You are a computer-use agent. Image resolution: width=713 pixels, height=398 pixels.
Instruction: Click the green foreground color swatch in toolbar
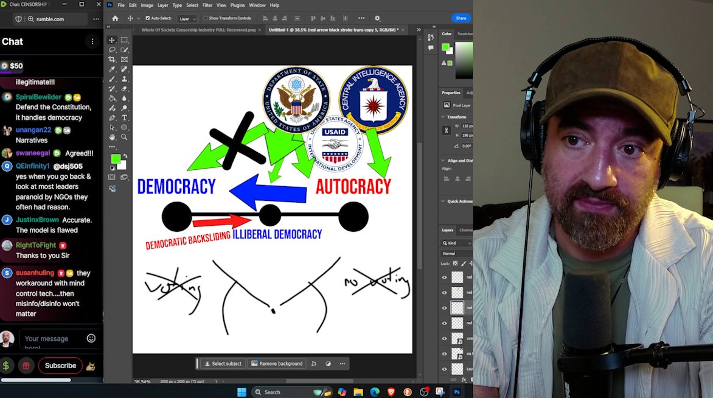click(116, 159)
